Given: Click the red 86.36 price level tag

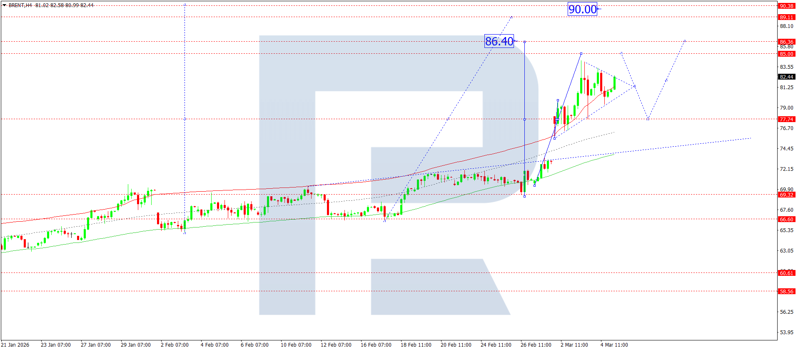Looking at the screenshot, I should click(786, 42).
